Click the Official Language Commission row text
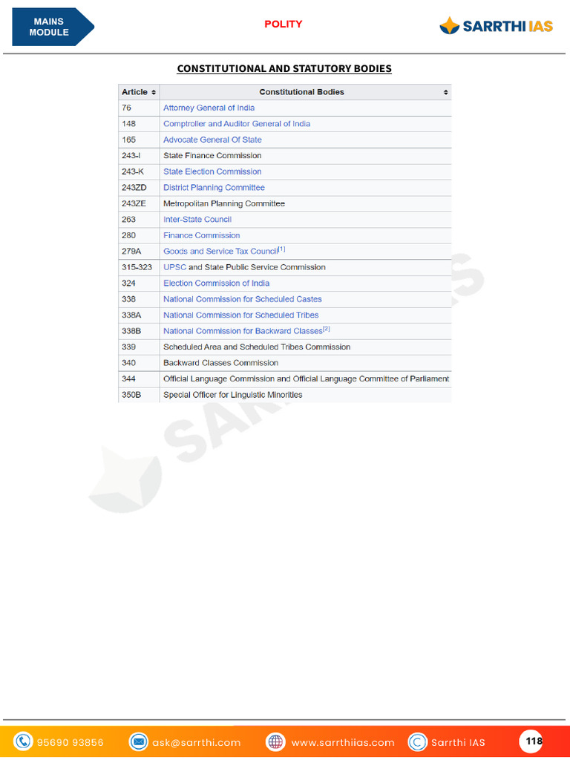This screenshot has width=570, height=760. point(306,379)
